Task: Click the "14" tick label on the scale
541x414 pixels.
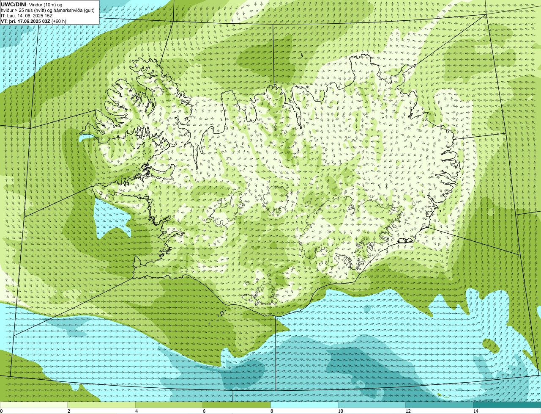Action: click(476, 411)
